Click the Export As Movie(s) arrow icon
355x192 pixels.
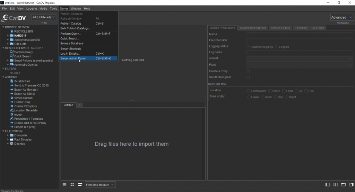[x=12, y=90]
